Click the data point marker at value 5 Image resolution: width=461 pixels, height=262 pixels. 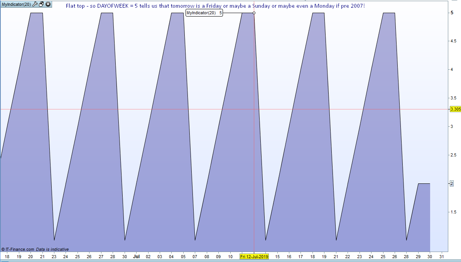tap(254, 13)
